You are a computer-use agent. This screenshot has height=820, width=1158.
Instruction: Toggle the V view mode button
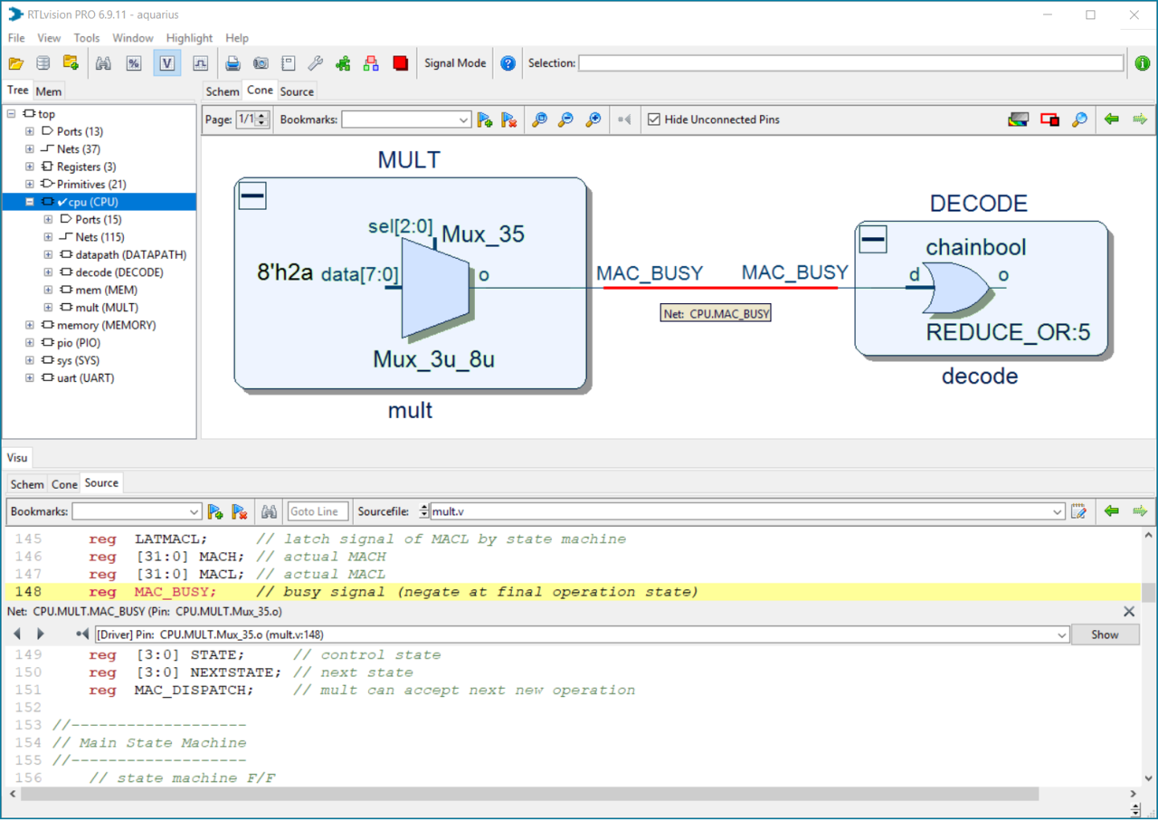click(x=166, y=63)
